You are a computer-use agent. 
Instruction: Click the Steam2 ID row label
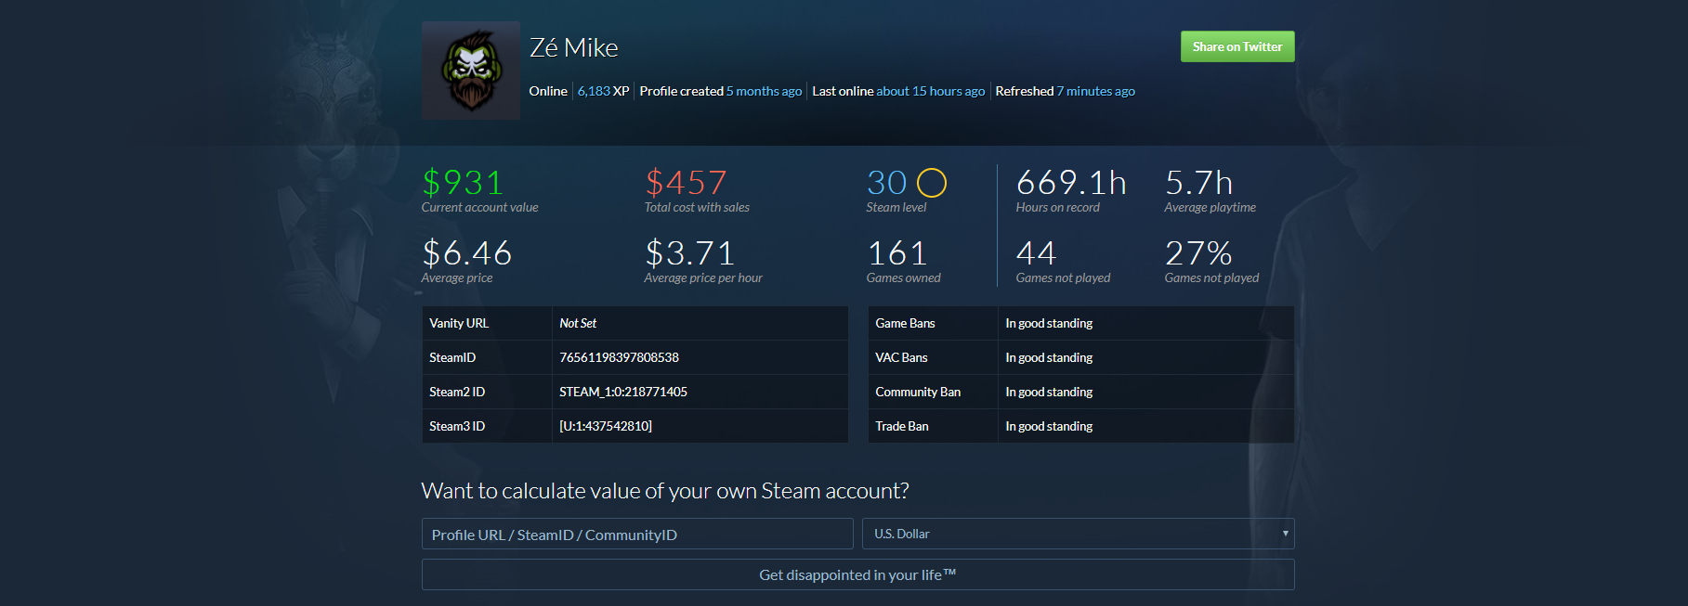(x=457, y=392)
